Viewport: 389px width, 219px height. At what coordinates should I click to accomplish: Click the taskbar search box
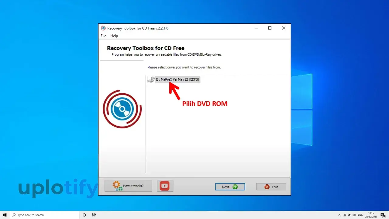(x=45, y=215)
